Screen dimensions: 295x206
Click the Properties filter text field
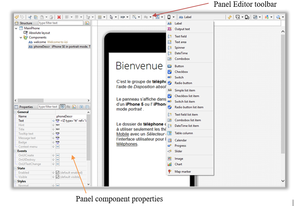pos(48,107)
